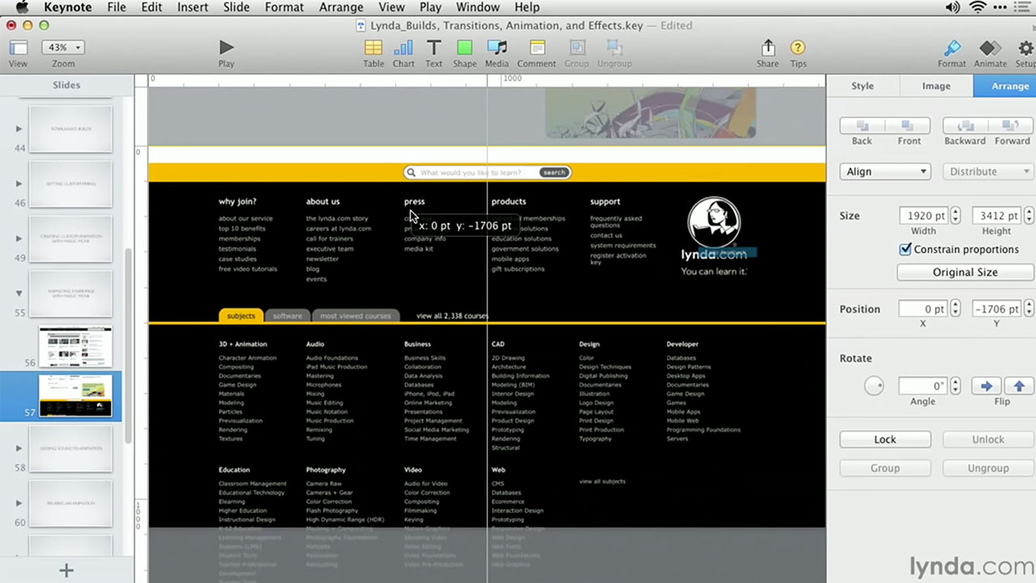Click the Wi-Fi status icon
This screenshot has width=1036, height=583.
978,7
